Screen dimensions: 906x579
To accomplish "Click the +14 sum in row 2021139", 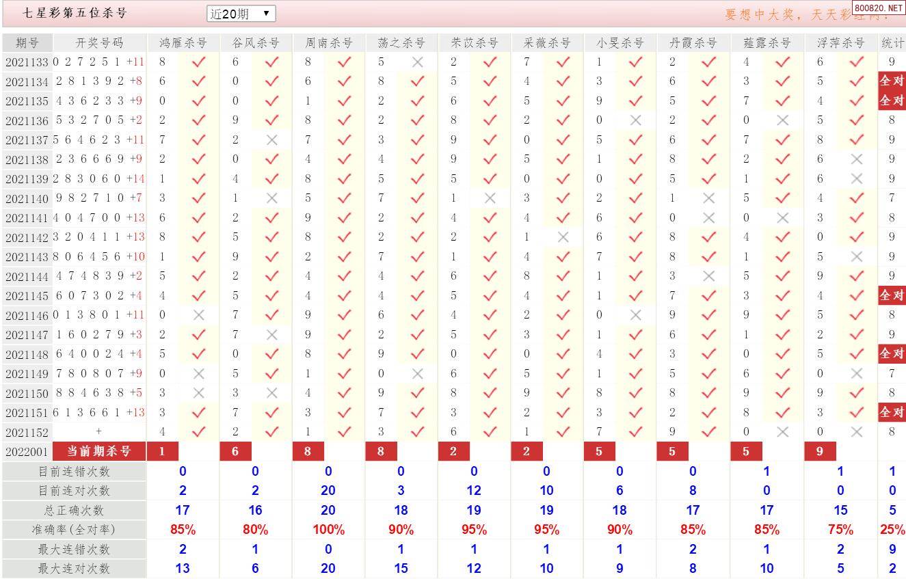I will click(x=135, y=179).
